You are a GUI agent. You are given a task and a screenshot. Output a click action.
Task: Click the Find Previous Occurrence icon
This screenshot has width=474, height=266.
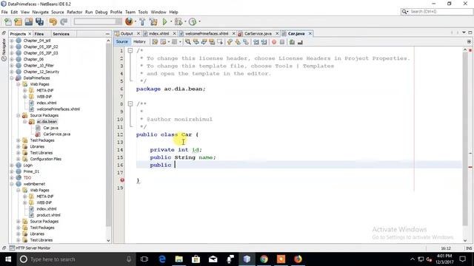click(x=196, y=42)
